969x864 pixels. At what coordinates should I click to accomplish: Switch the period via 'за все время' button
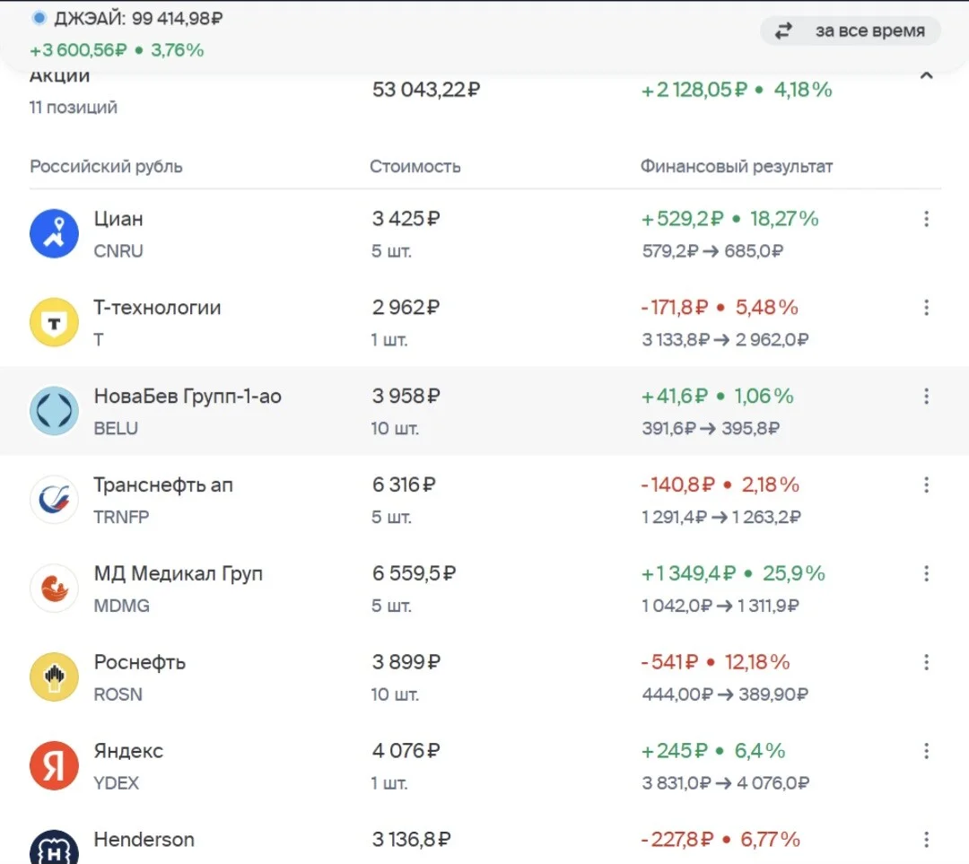coord(851,31)
